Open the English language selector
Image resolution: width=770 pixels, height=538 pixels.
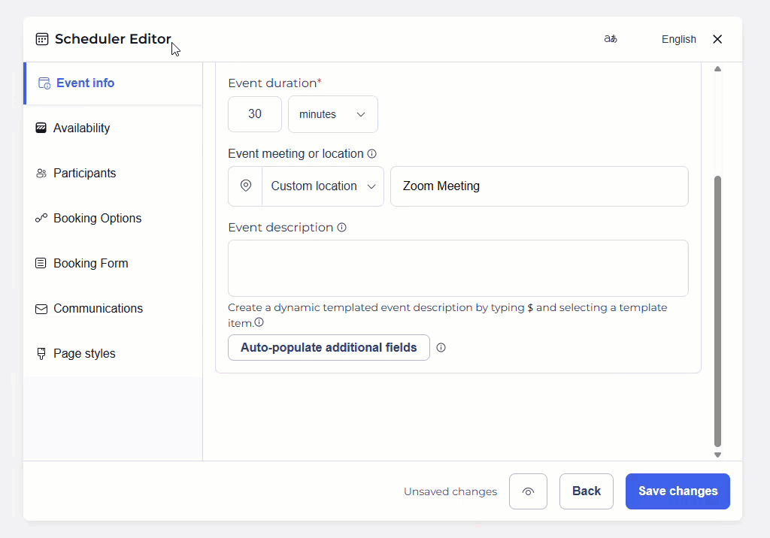point(678,39)
